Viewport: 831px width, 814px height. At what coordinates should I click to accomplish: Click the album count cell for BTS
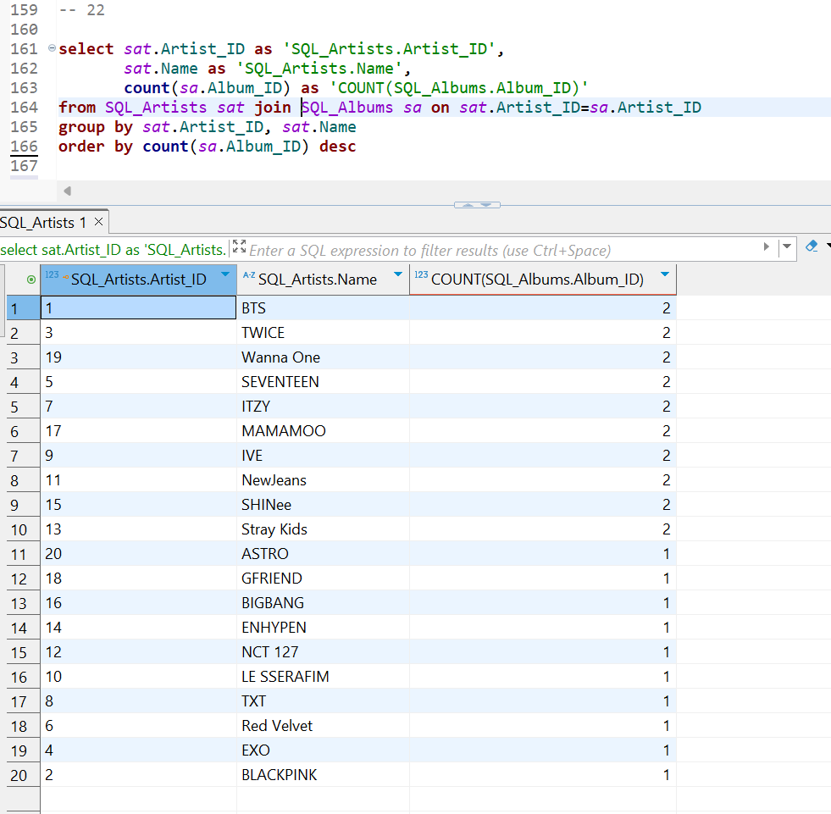[x=543, y=308]
